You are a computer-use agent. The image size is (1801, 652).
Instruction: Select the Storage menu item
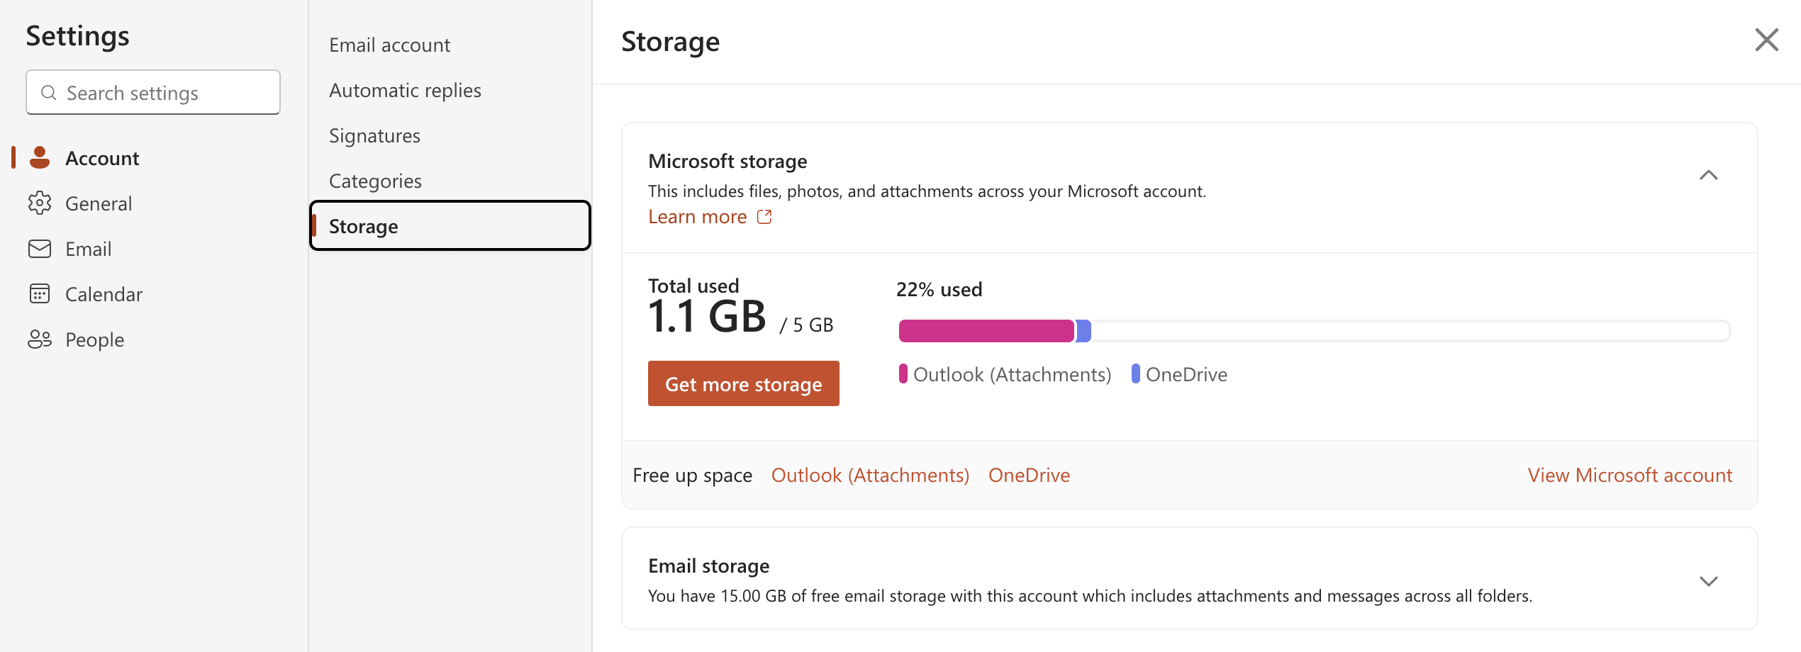tap(450, 226)
